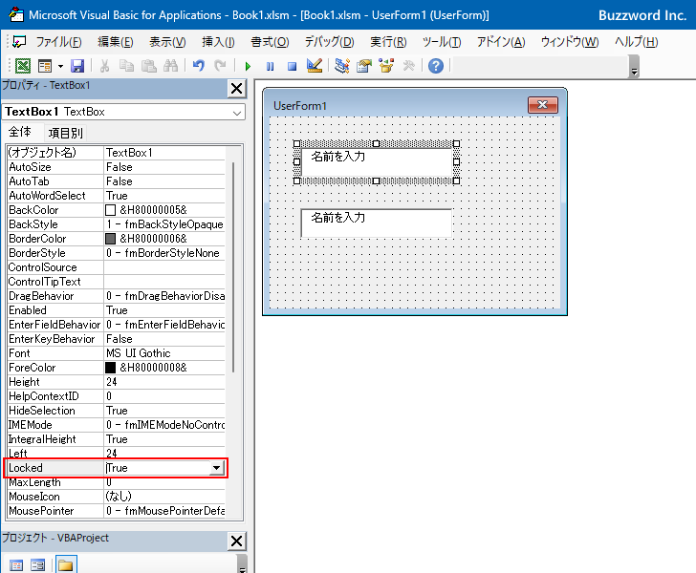Screen dimensions: 696x573
Task: Click the properties list vertical scrollbar
Action: click(233, 267)
